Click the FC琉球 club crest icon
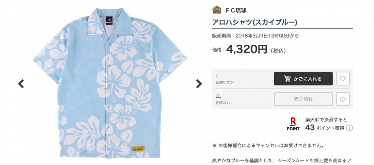 click(x=217, y=10)
